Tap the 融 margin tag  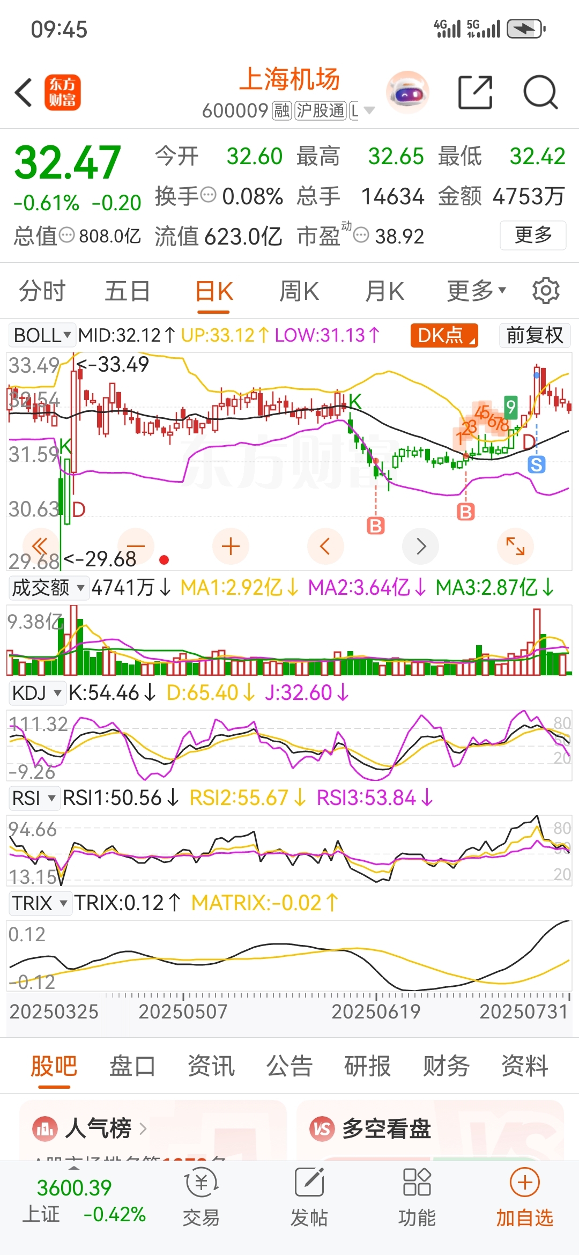(282, 111)
